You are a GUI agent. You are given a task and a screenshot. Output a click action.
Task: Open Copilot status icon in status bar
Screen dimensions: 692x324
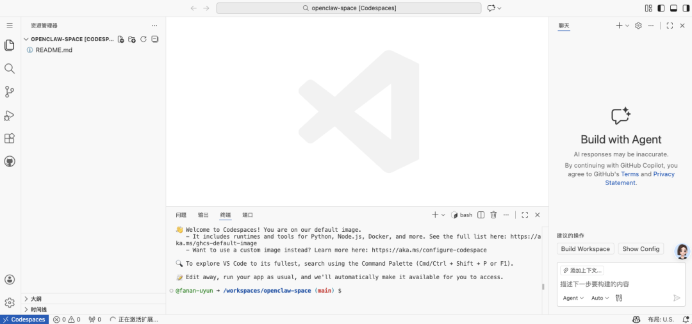[636, 319]
